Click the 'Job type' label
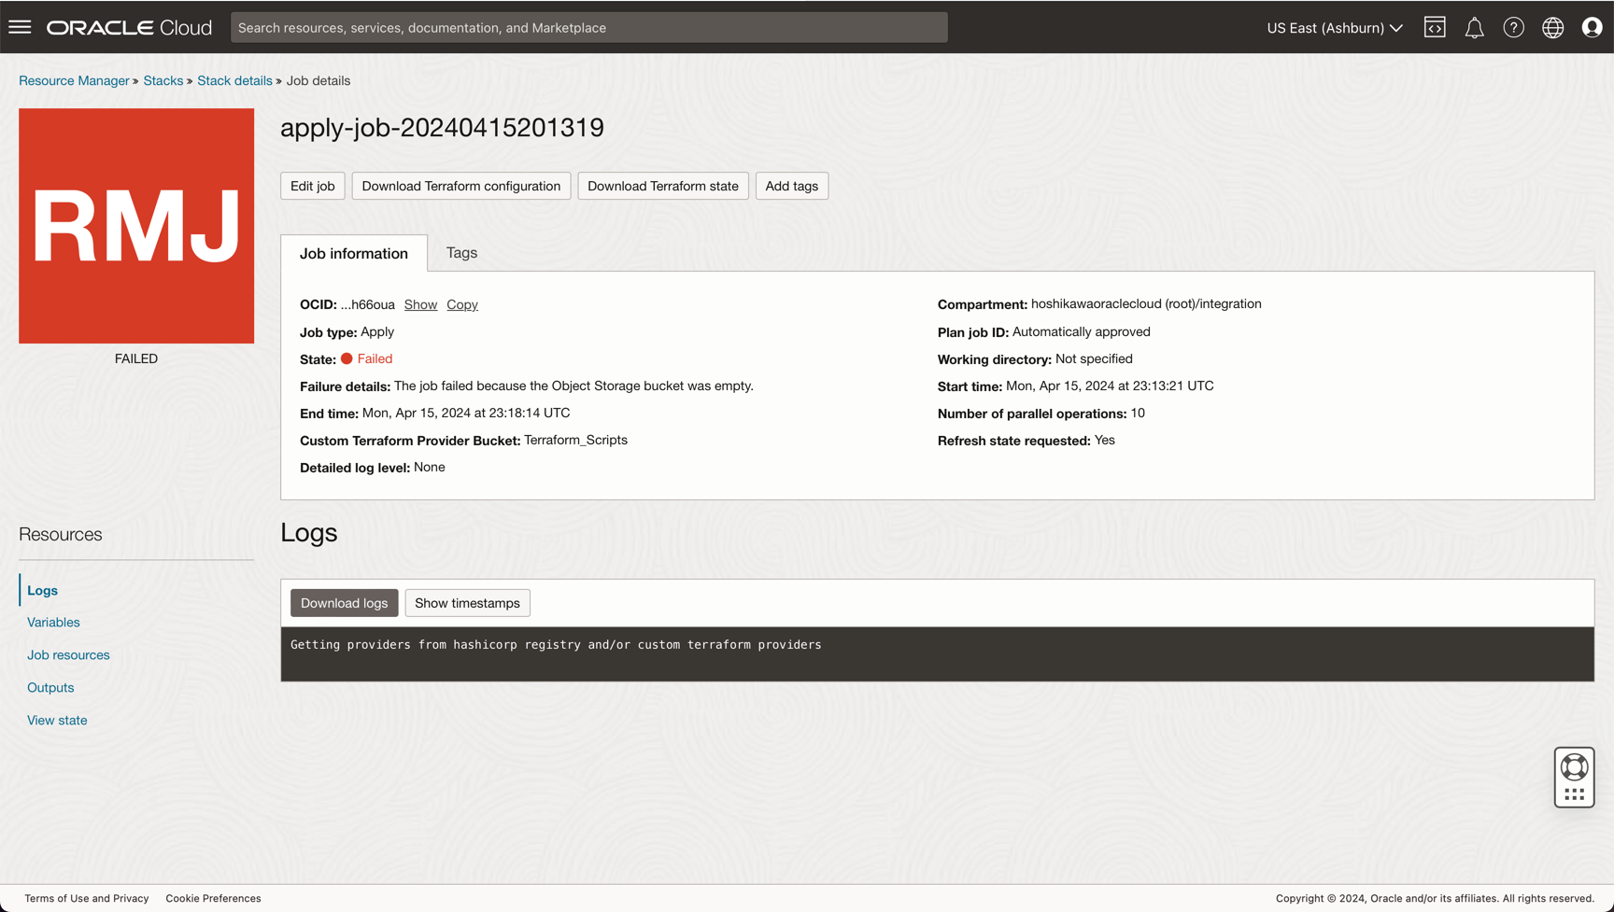This screenshot has height=912, width=1614. coord(329,332)
